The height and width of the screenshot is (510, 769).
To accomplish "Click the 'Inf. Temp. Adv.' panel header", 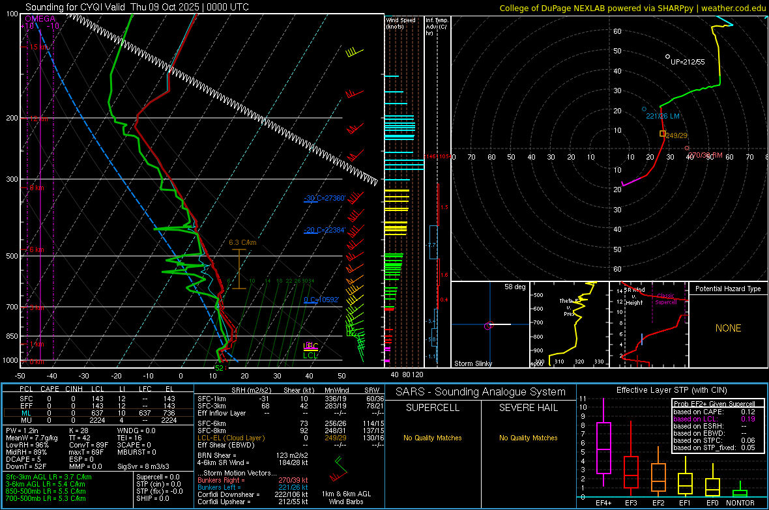I will pos(437,27).
